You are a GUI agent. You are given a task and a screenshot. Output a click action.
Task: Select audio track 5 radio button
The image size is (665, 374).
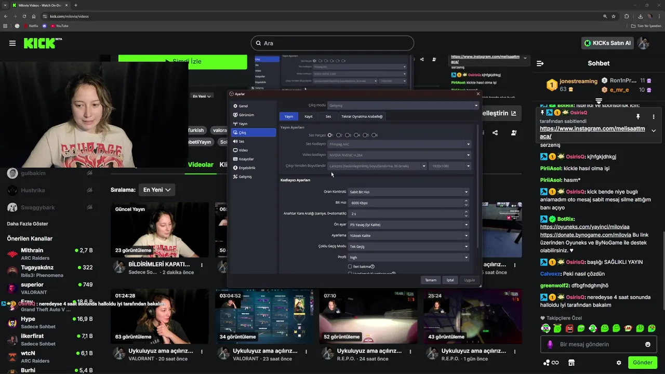[365, 135]
